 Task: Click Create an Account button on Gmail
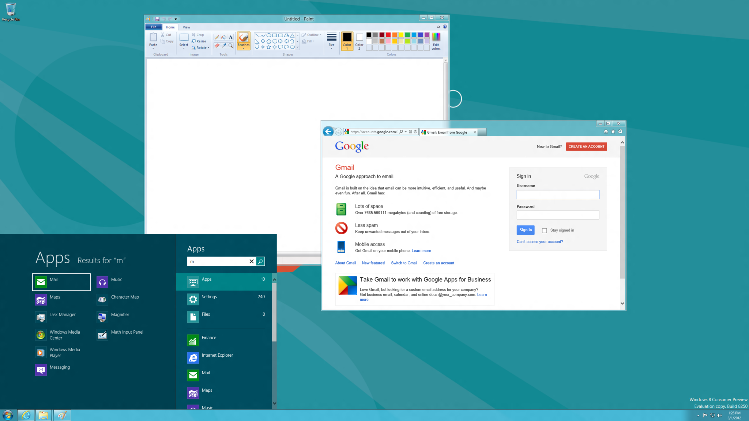[x=587, y=147]
